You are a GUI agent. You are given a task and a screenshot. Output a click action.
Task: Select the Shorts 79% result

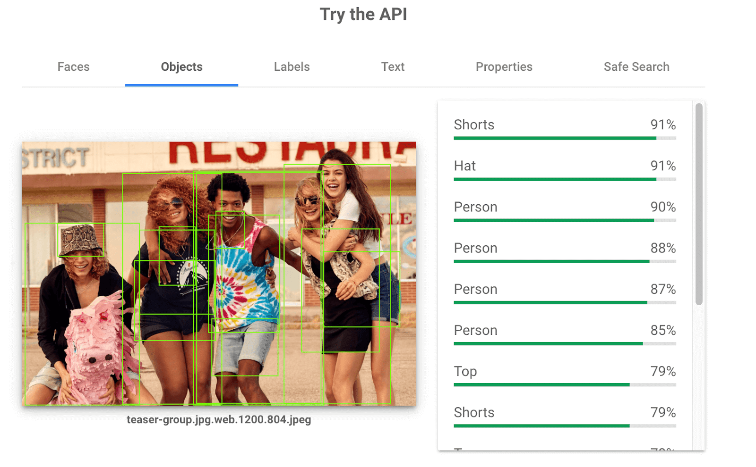click(x=565, y=416)
